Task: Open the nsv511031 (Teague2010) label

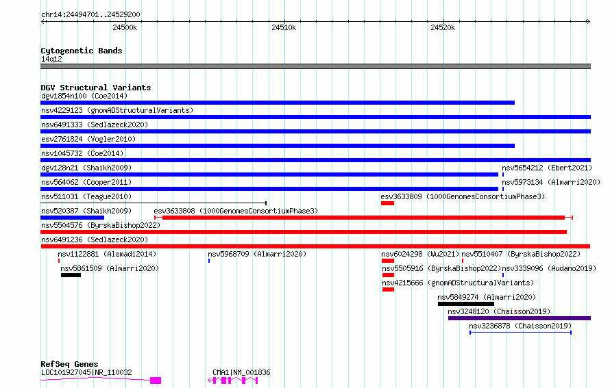Action: pyautogui.click(x=86, y=196)
